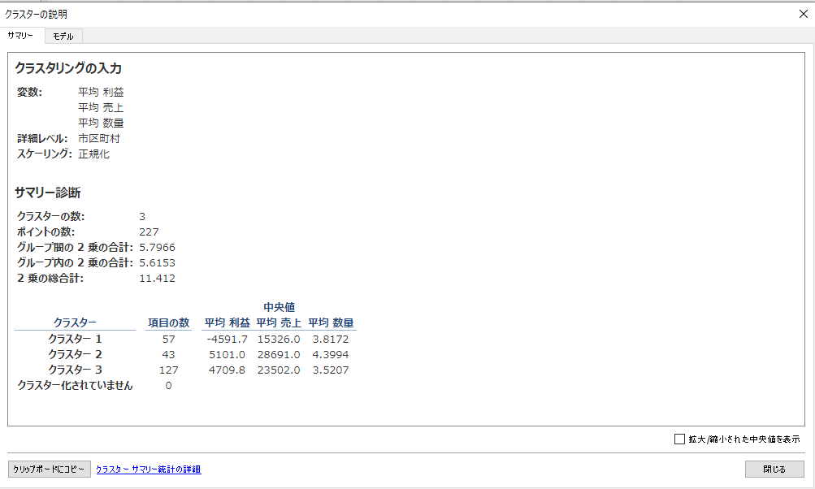Click the -4591.7 profit value
The height and width of the screenshot is (489, 815).
[228, 339]
